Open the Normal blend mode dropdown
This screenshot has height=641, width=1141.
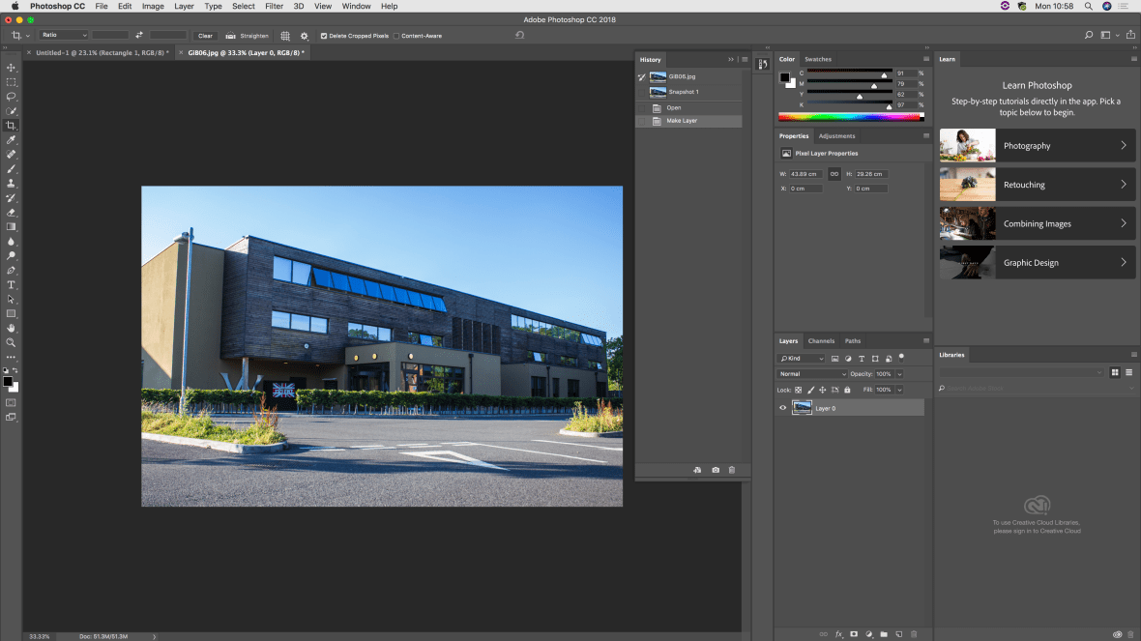[812, 374]
